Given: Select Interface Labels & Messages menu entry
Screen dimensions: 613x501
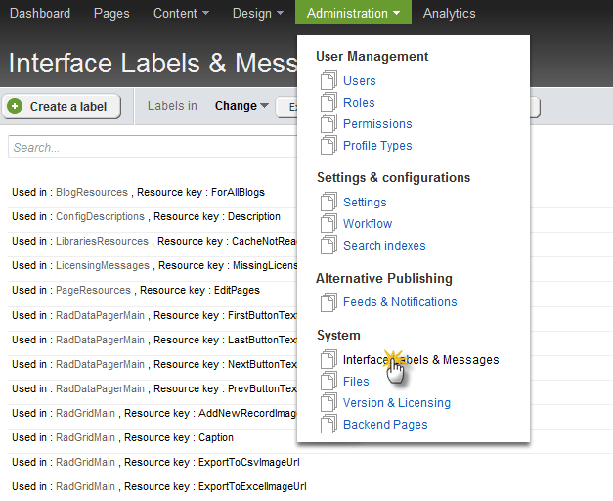Looking at the screenshot, I should pyautogui.click(x=420, y=360).
